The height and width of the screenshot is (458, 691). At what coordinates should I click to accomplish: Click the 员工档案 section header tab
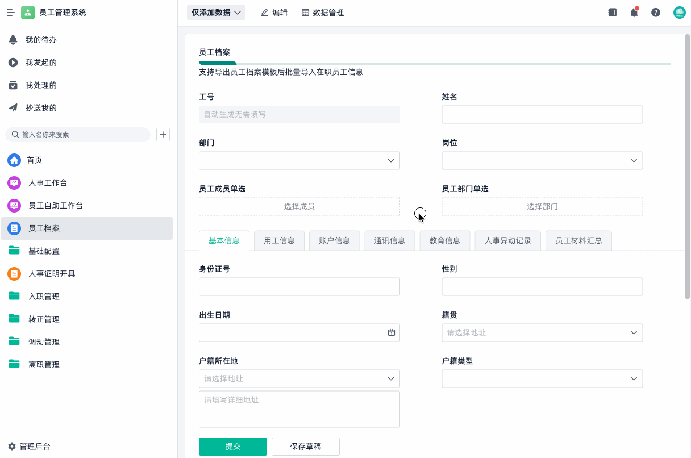point(215,52)
